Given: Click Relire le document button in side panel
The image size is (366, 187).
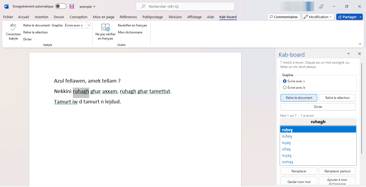Looking at the screenshot, I should click(x=299, y=98).
